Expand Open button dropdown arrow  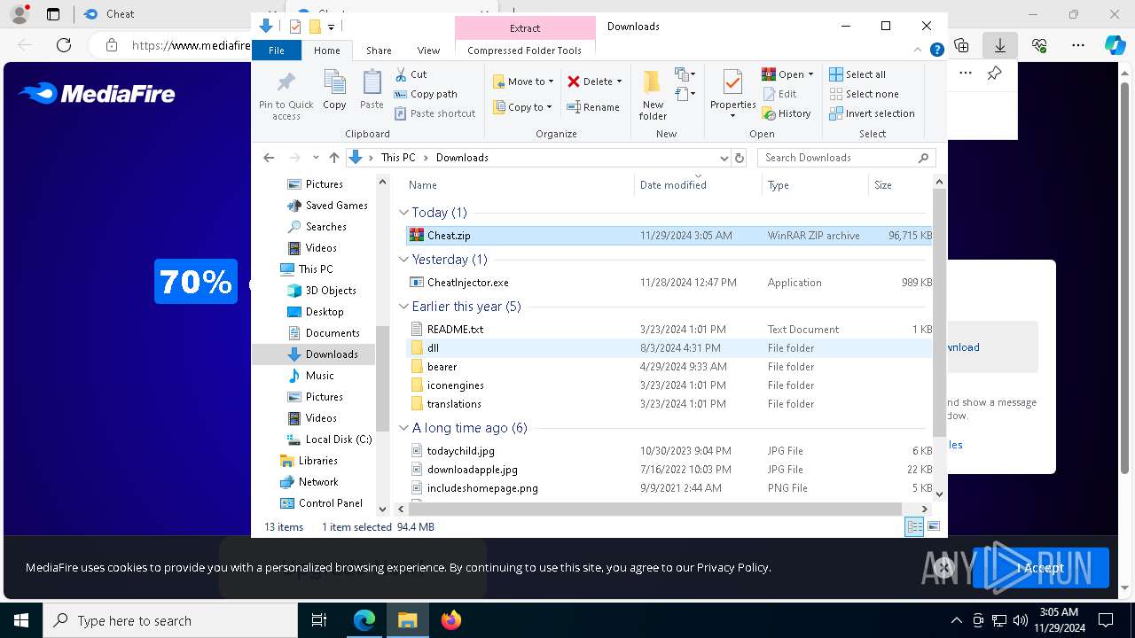[x=811, y=74]
